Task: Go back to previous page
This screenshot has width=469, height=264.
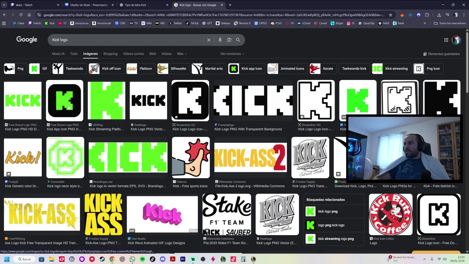Action: tap(4, 15)
